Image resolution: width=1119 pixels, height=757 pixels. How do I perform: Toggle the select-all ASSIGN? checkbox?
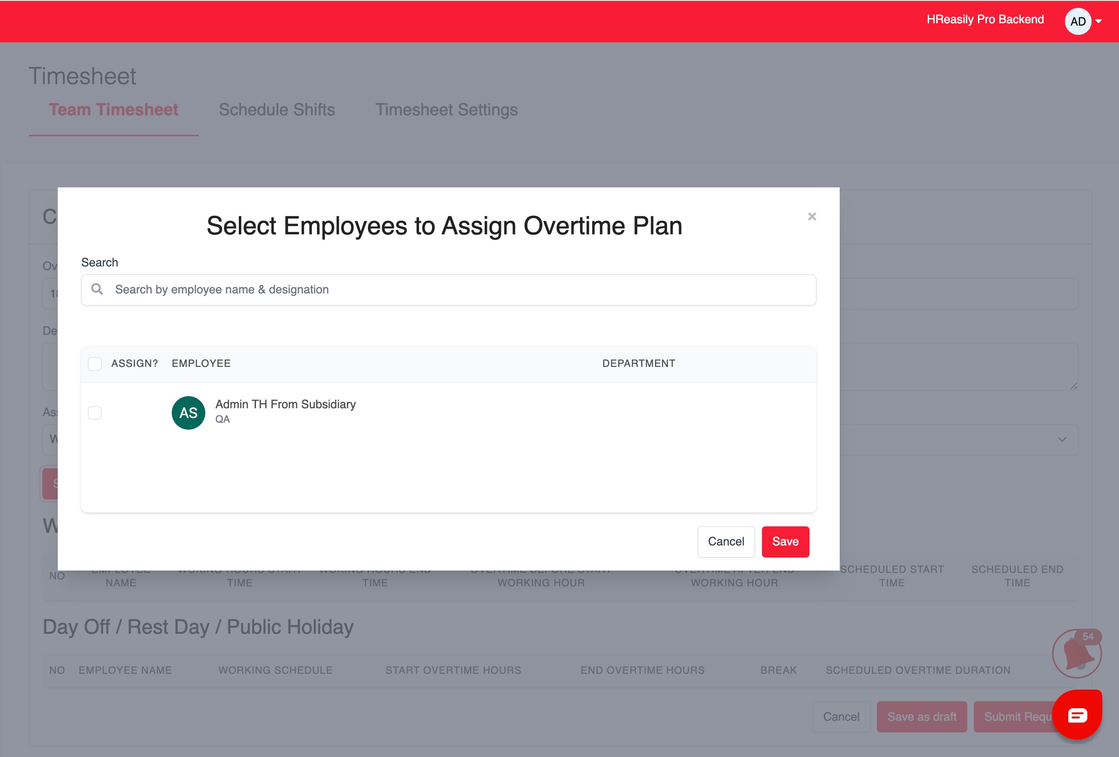pos(95,364)
